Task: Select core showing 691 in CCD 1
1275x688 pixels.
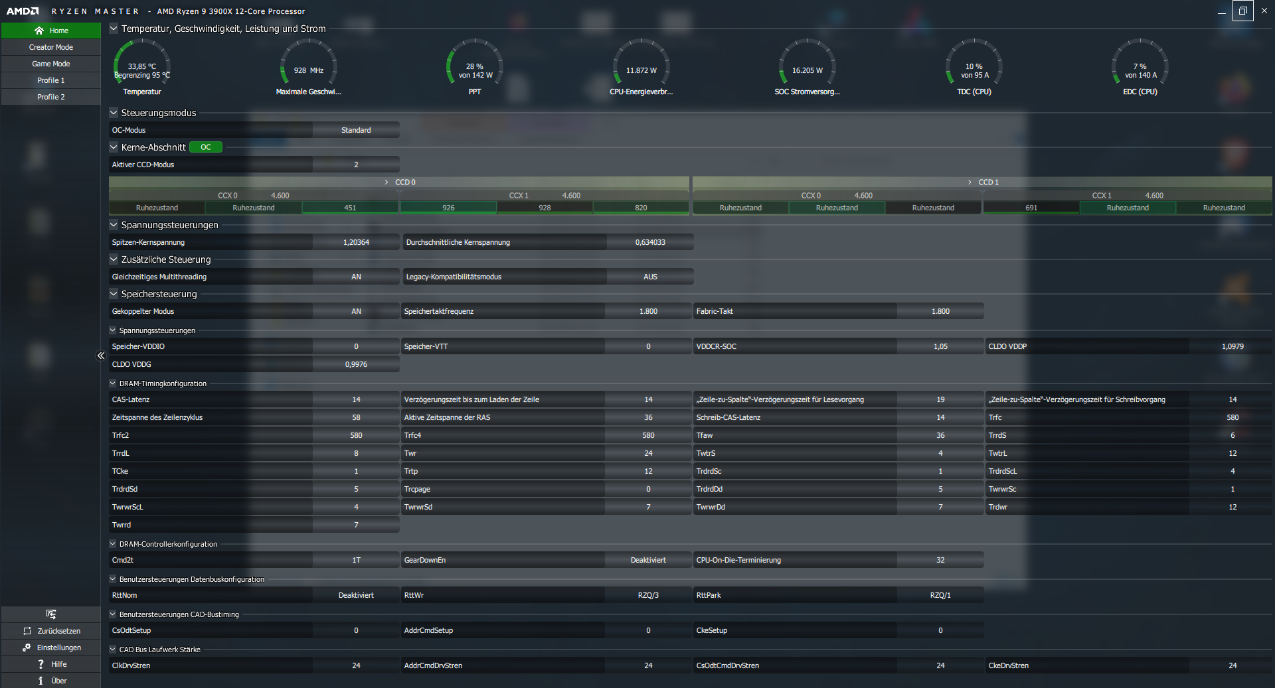Action: pyautogui.click(x=1031, y=208)
